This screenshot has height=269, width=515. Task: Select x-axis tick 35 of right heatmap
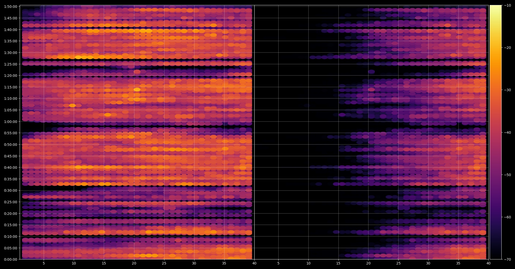(458, 263)
